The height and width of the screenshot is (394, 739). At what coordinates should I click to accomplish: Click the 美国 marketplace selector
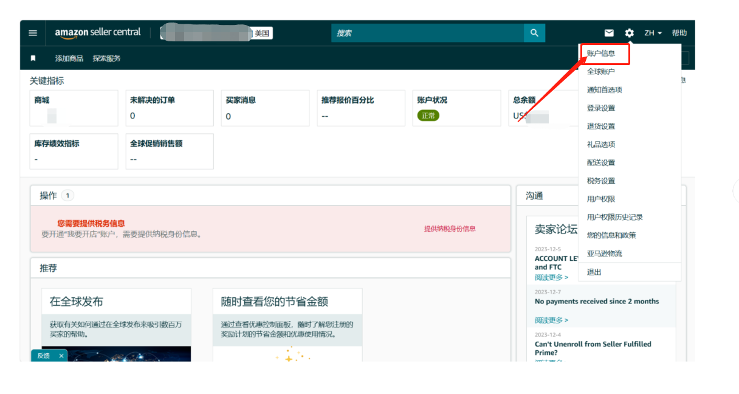pos(262,33)
